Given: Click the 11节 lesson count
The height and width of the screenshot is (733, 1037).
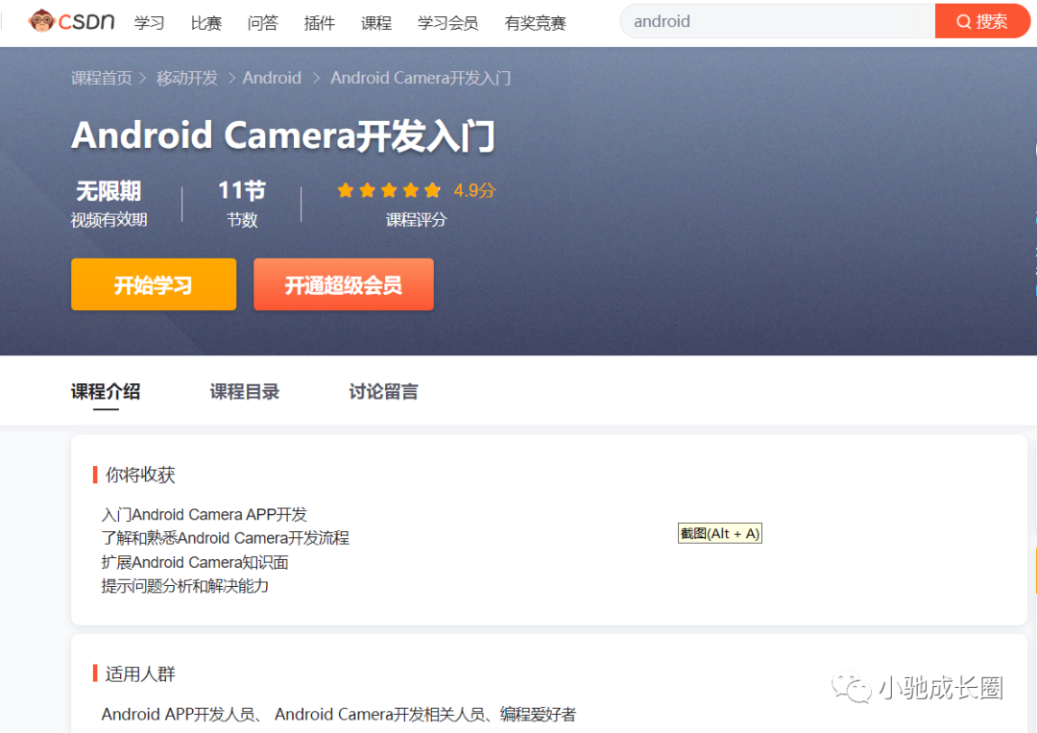Looking at the screenshot, I should 242,190.
